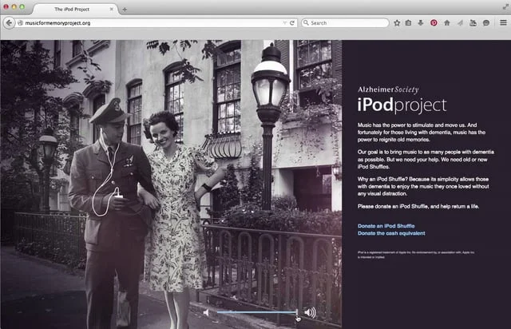Click the 'iPodproject' heading
Image resolution: width=511 pixels, height=329 pixels.
[402, 105]
